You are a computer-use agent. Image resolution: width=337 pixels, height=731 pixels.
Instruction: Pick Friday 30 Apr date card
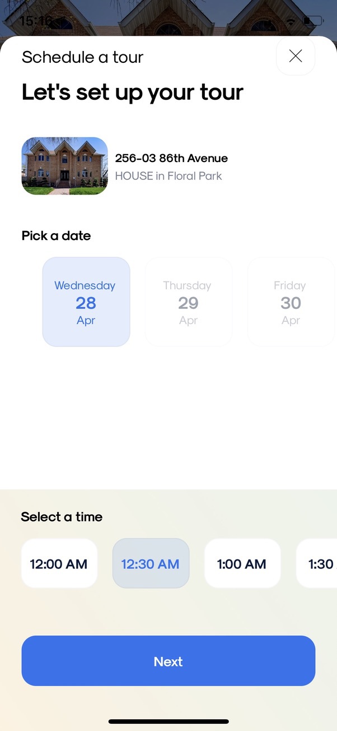(x=291, y=302)
